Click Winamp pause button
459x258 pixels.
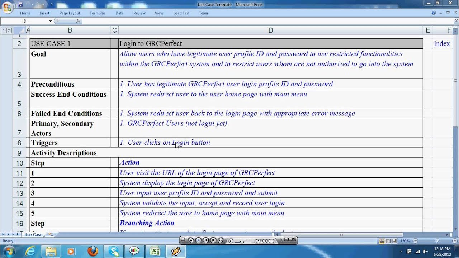click(x=205, y=240)
